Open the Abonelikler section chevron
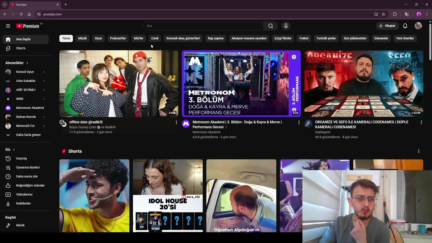Screen dimensions: 432x243 tap(27, 63)
